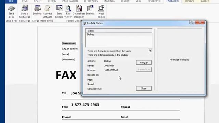219x123 pixels.
Task: Click 'There are 8 items currently in the Outbox'
Action: 108,55
